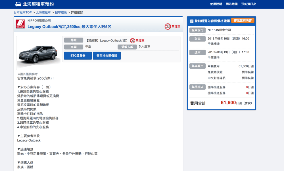This screenshot has height=171, width=284.
Task: Open 預約資訊夾 in the top menu
Action: tap(248, 4)
